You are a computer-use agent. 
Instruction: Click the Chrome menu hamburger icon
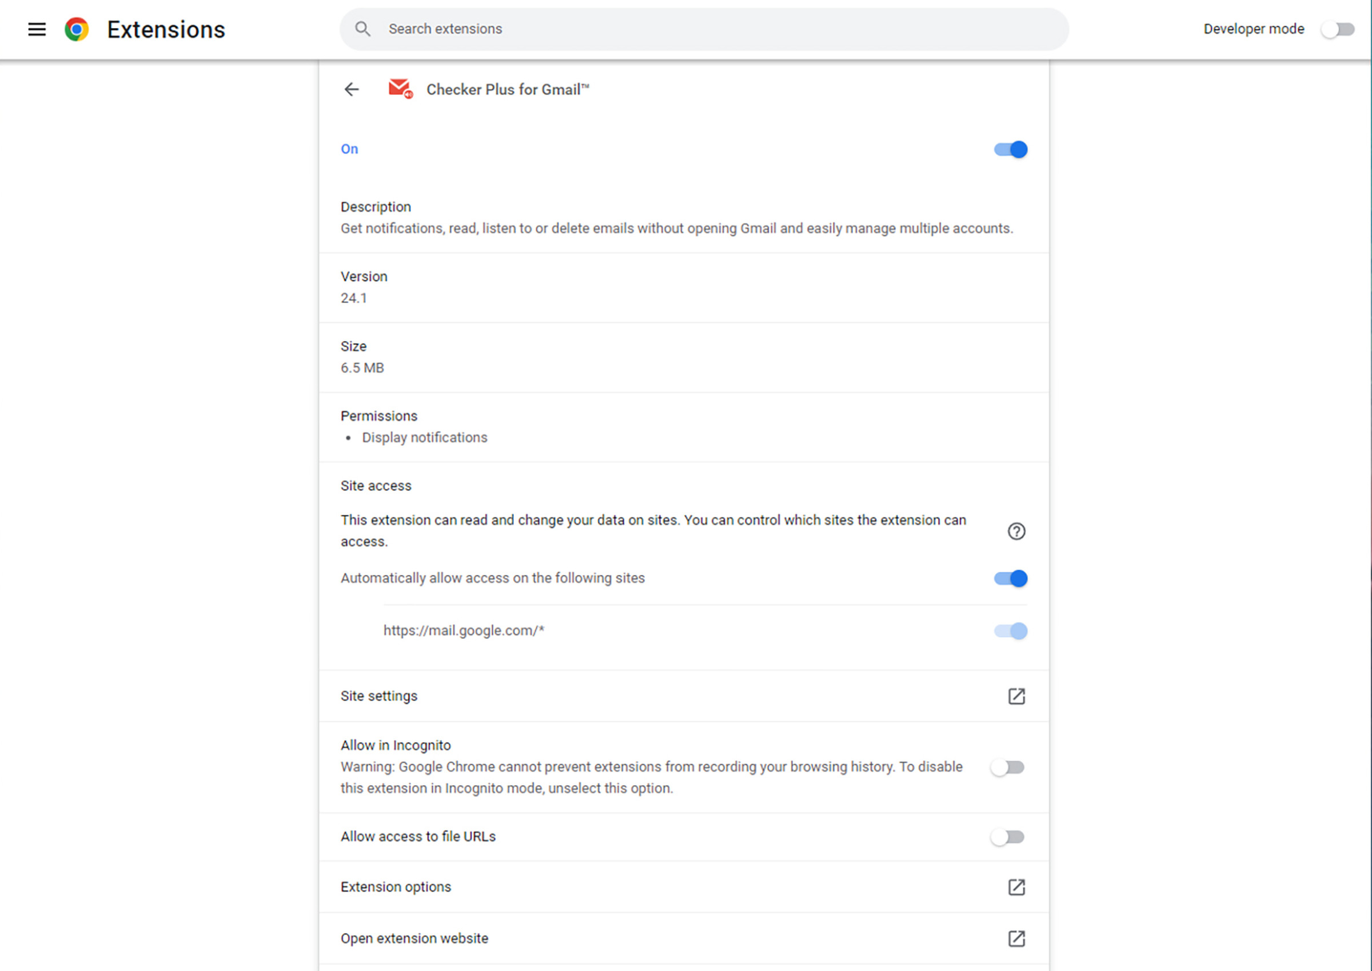pos(36,29)
